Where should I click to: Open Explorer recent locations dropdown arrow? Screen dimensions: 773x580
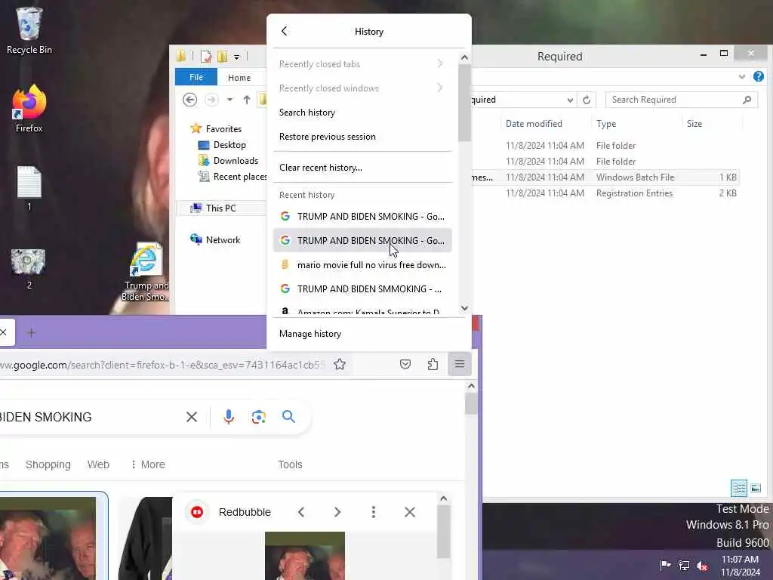tap(229, 100)
